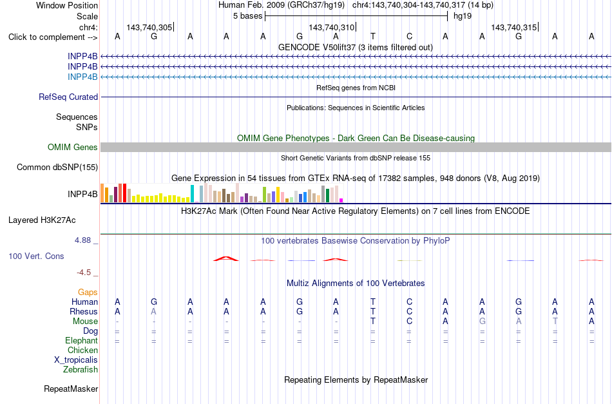The height and width of the screenshot is (404, 612).
Task: Click the Elephant species label
Action: coord(81,340)
